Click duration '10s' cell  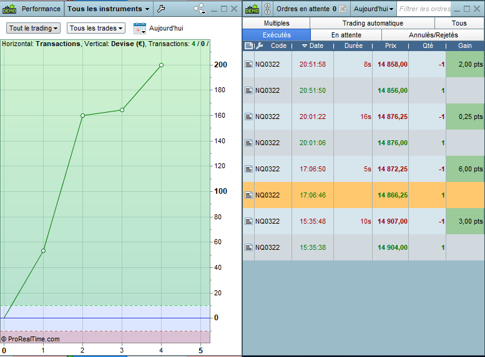(x=353, y=221)
